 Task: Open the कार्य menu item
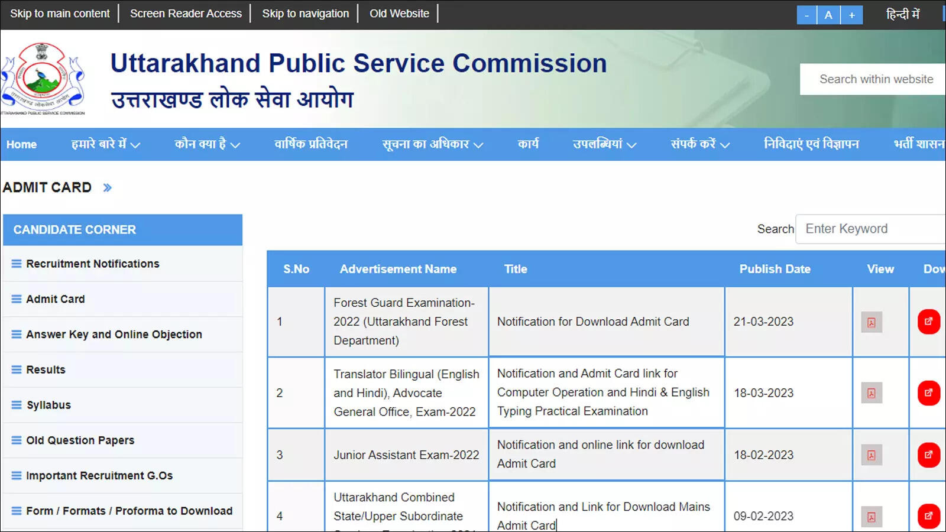[528, 144]
